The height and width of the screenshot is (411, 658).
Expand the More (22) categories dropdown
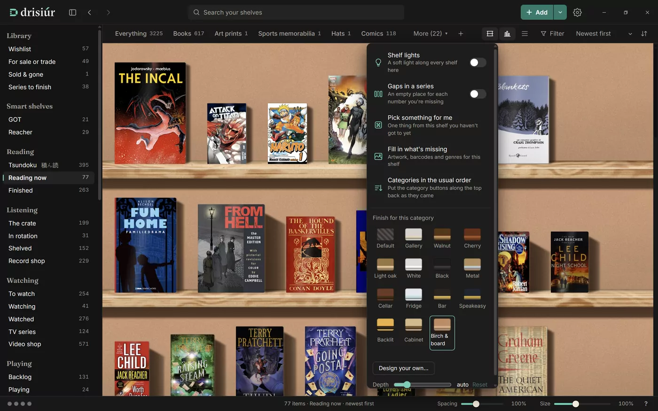pyautogui.click(x=431, y=33)
